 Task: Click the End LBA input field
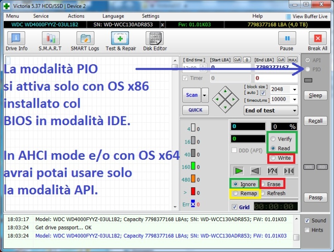[x=276, y=68]
